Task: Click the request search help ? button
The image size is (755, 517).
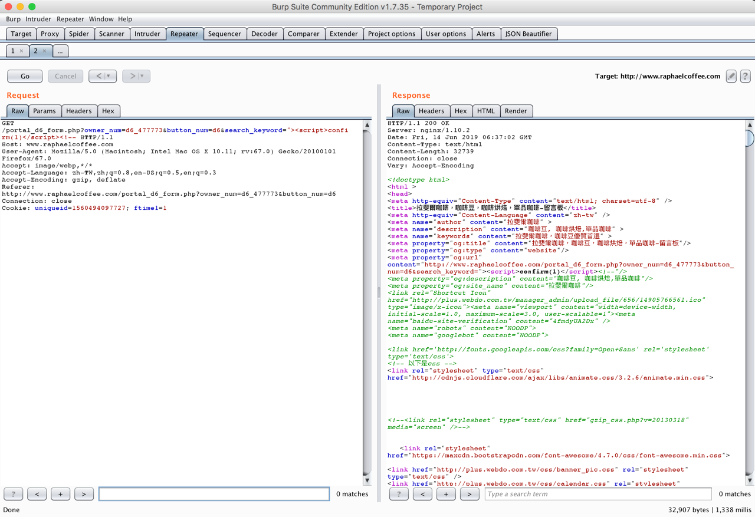Action: pyautogui.click(x=14, y=494)
